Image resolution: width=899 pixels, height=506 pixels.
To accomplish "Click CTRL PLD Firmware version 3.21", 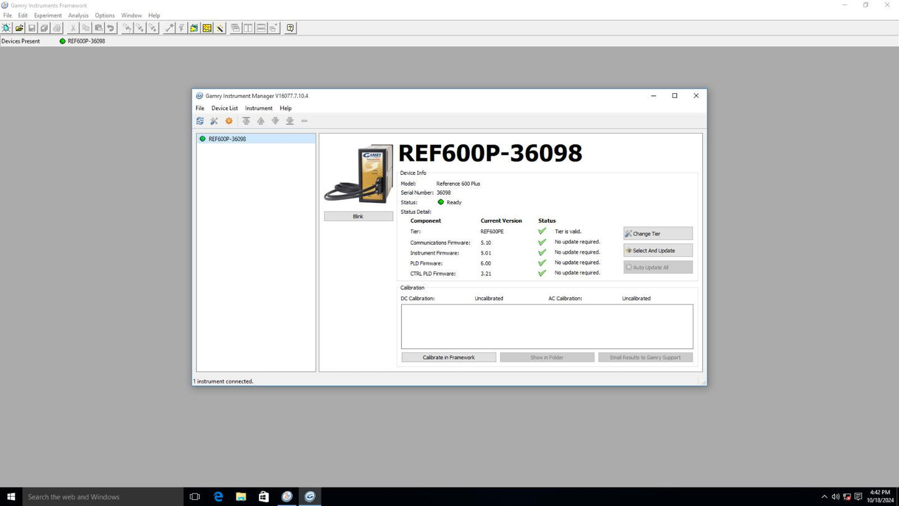I will [x=486, y=274].
